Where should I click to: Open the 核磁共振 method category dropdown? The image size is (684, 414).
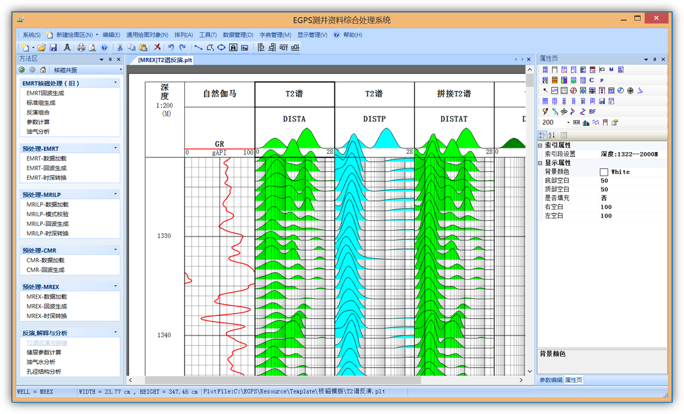[120, 70]
